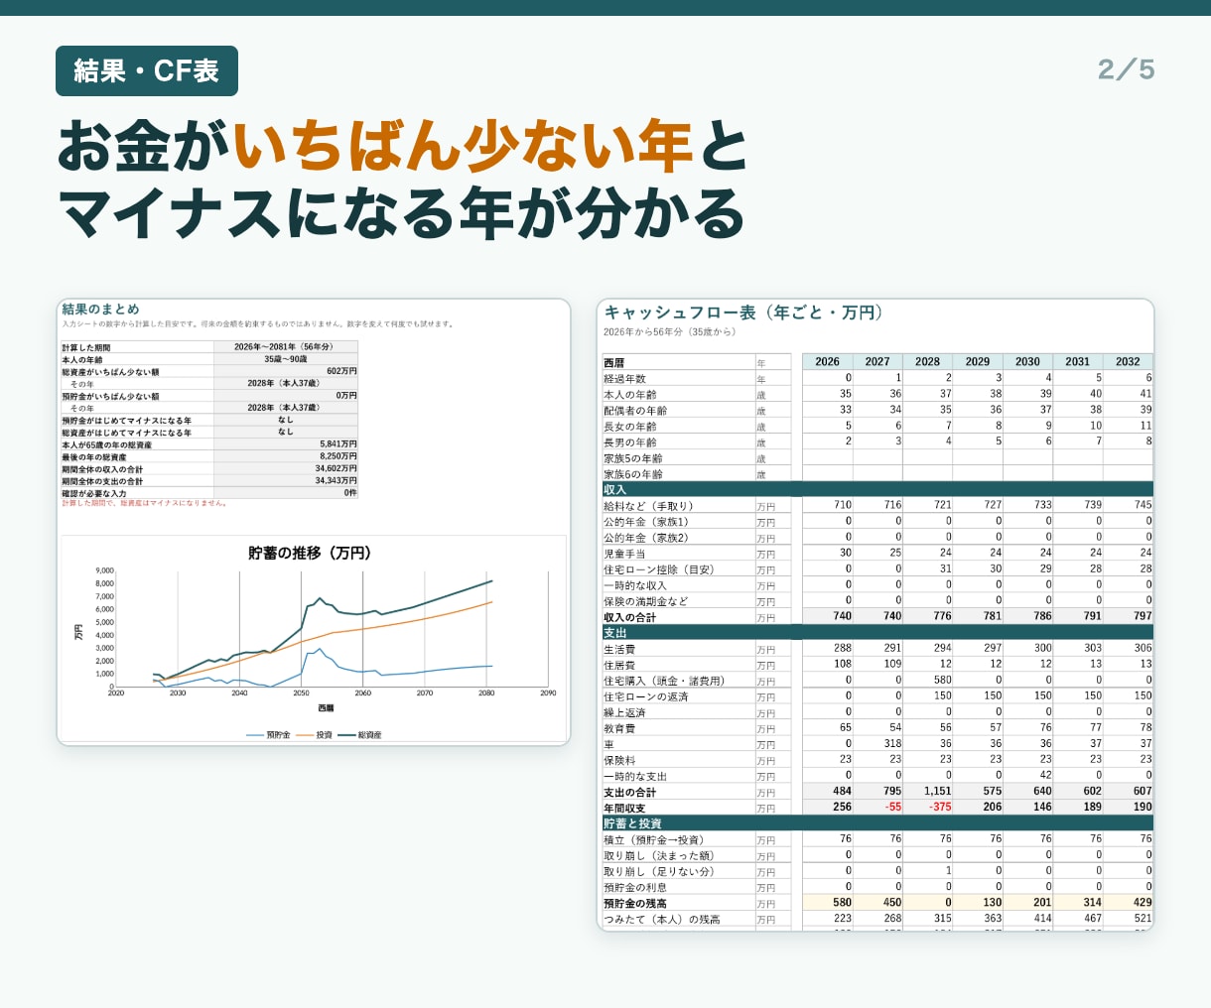Click the キャッシュフロー表（年ごと・万円） heading

click(x=743, y=313)
